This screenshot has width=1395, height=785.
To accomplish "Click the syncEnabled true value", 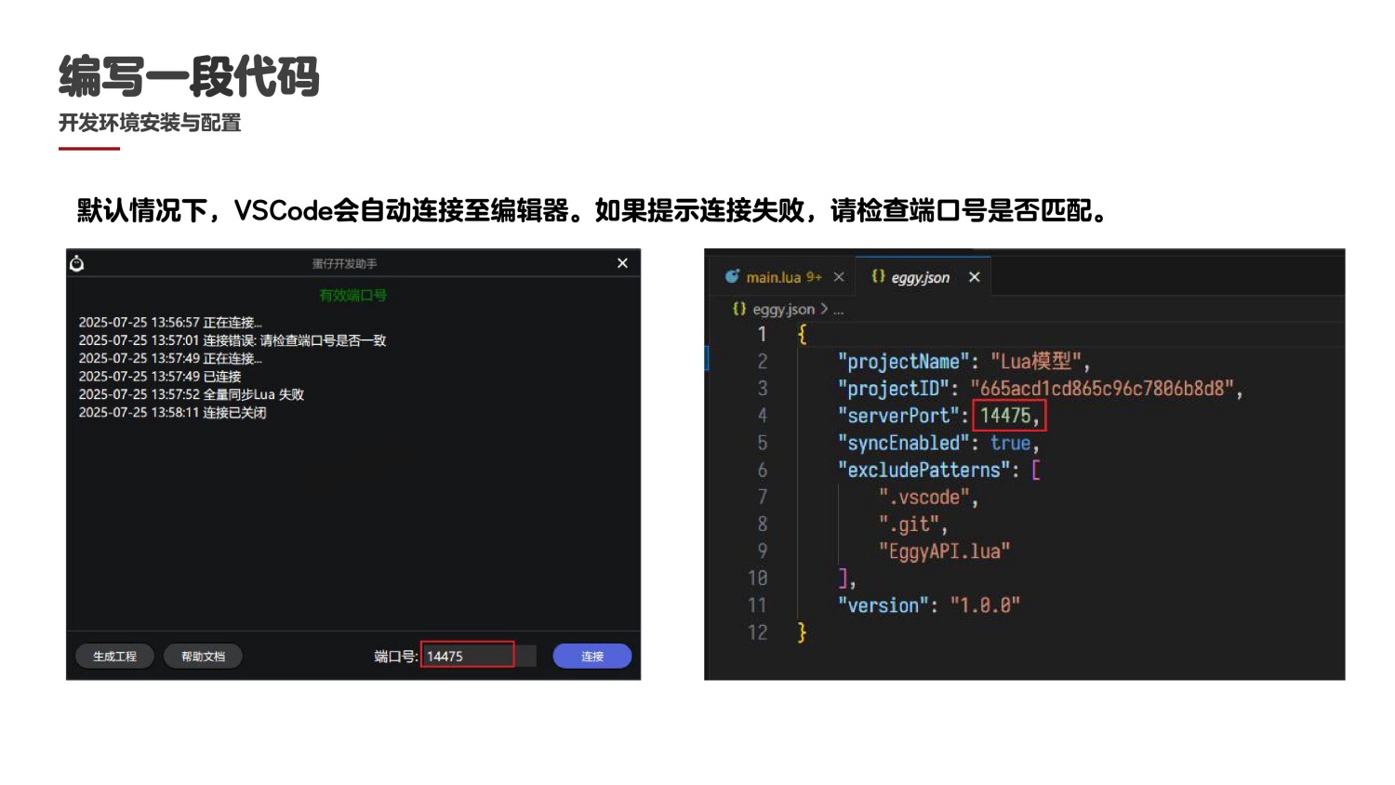I will pos(1010,443).
